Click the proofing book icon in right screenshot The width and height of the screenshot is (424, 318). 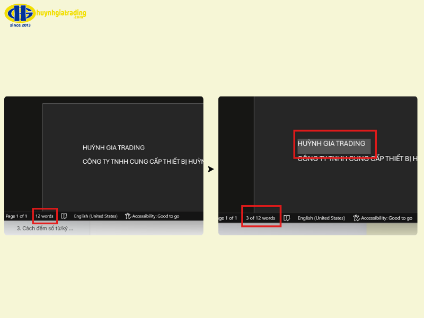pos(287,218)
